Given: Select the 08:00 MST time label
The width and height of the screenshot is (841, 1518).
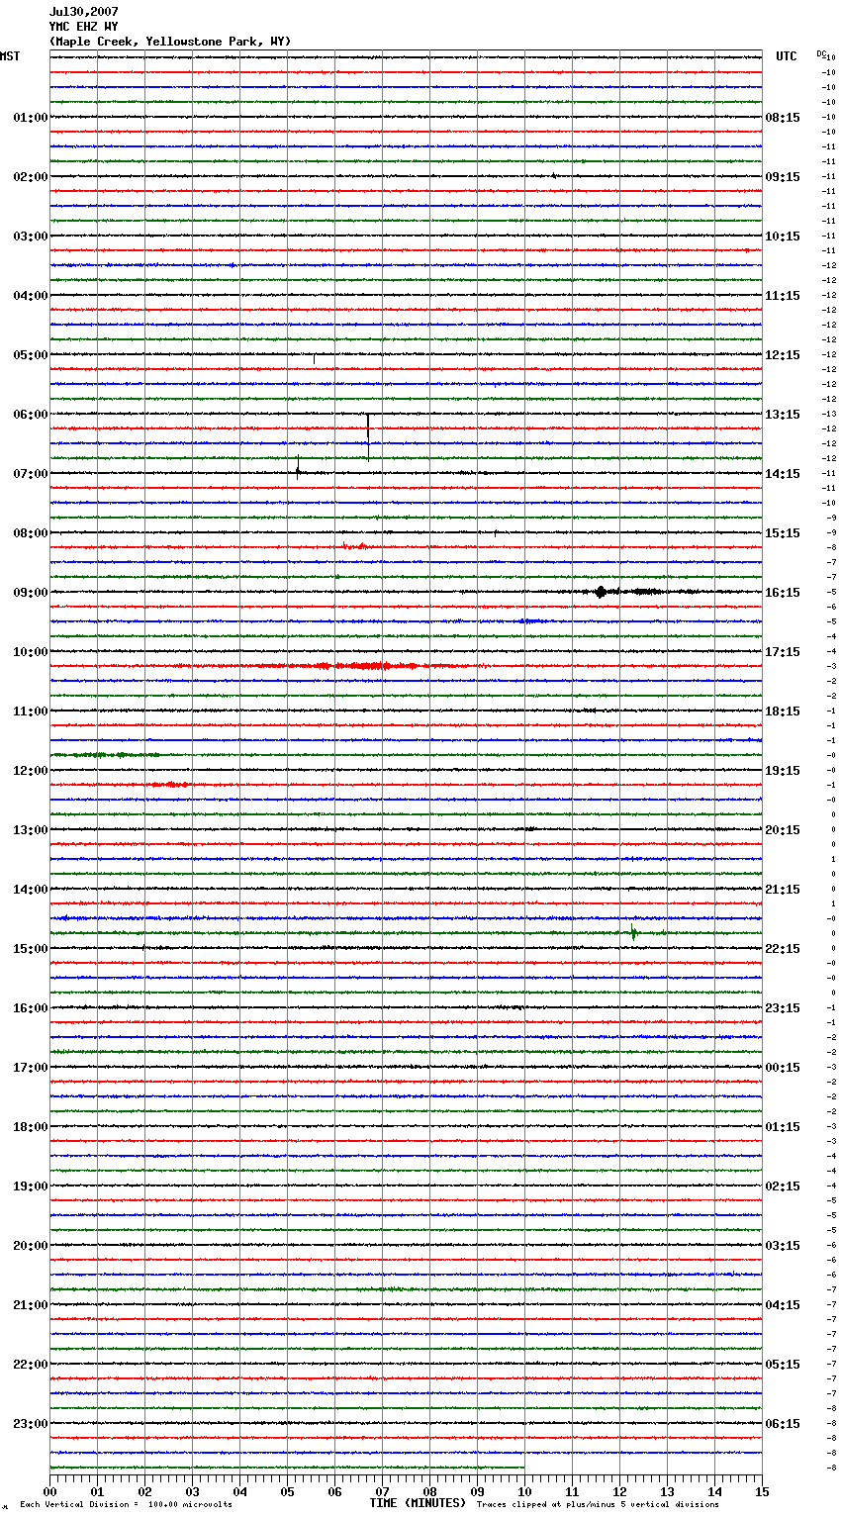Looking at the screenshot, I should click(30, 533).
